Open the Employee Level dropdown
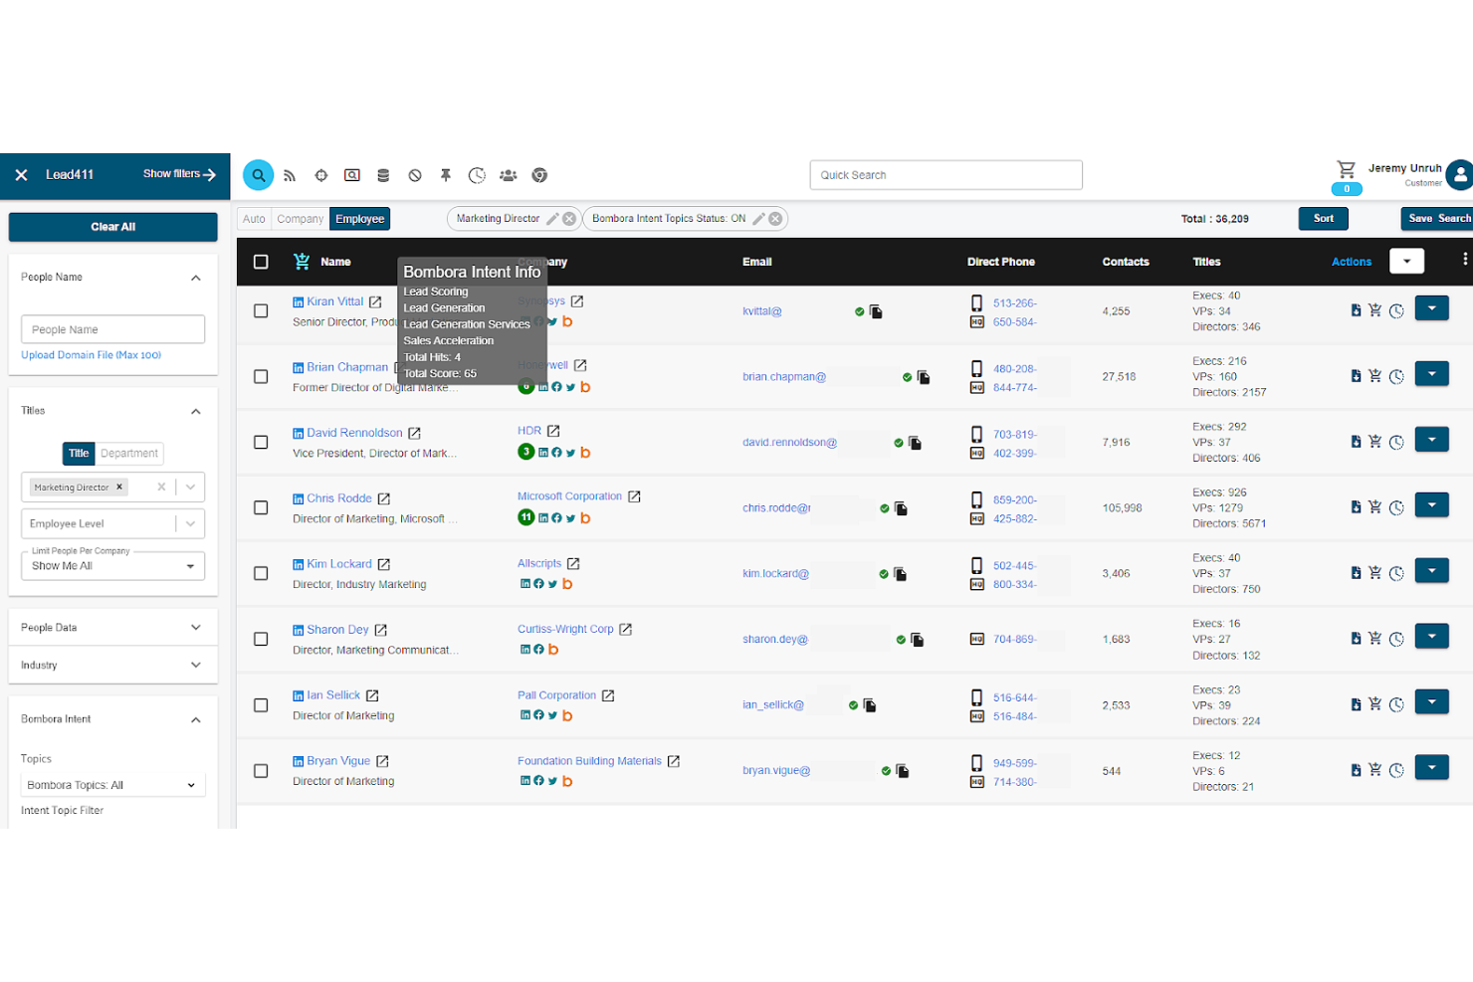Screen dimensions: 1473x982 pos(112,523)
